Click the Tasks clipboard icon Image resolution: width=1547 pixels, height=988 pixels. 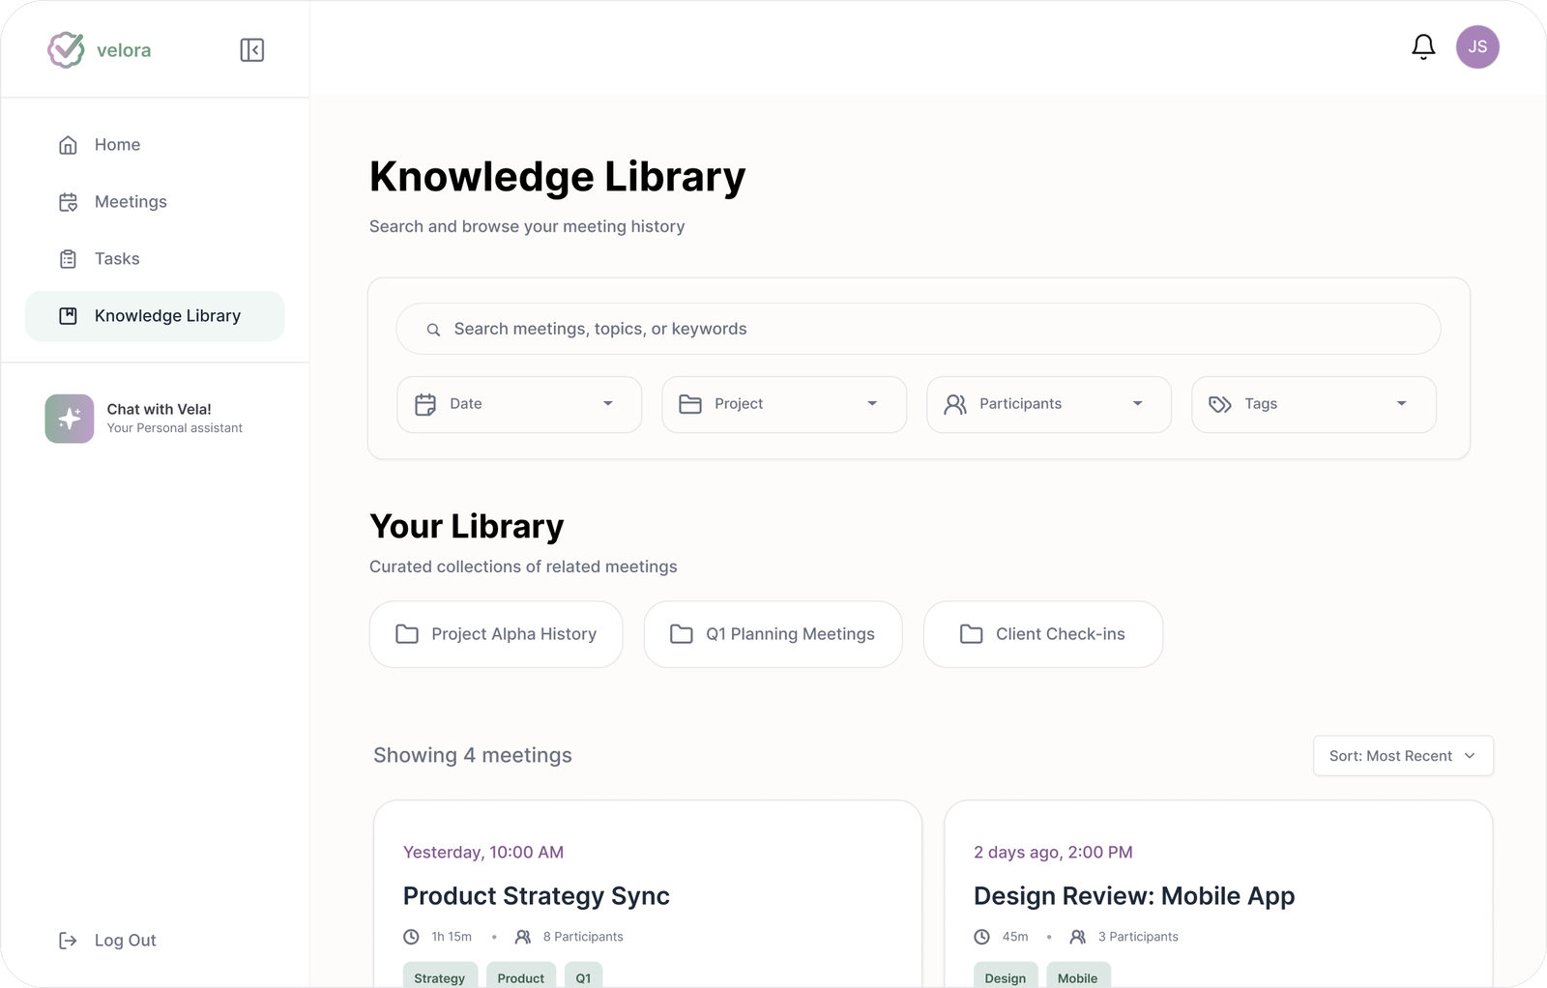click(x=68, y=259)
